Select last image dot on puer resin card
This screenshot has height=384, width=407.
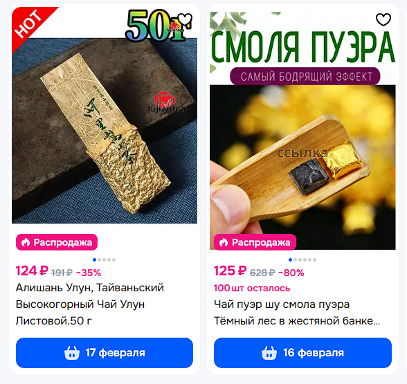click(314, 259)
